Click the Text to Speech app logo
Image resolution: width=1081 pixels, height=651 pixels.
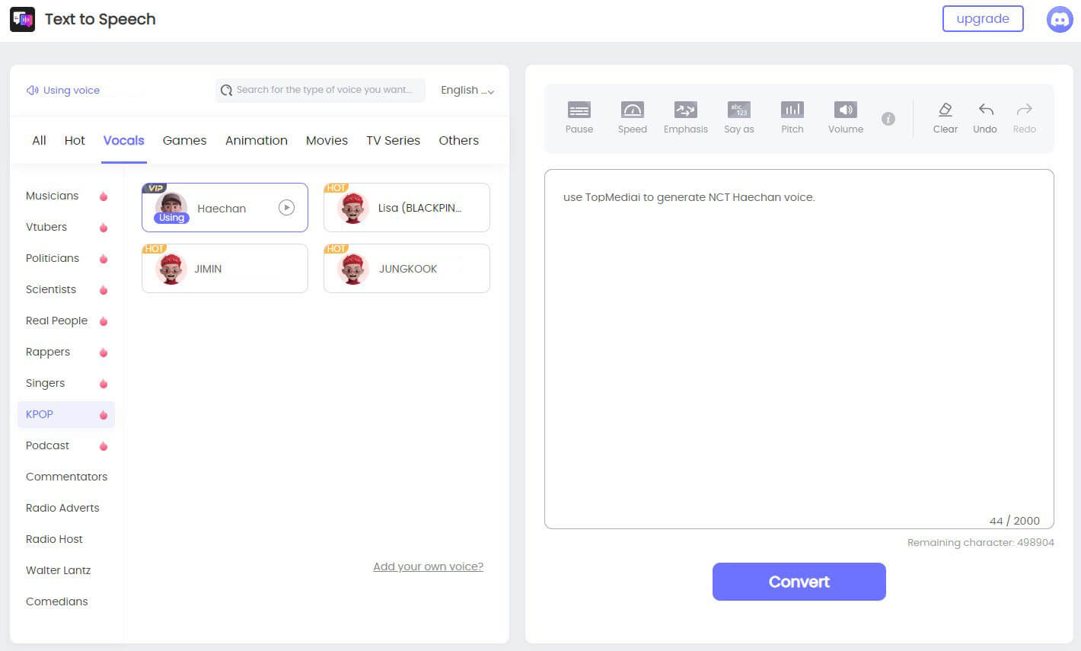coord(22,19)
